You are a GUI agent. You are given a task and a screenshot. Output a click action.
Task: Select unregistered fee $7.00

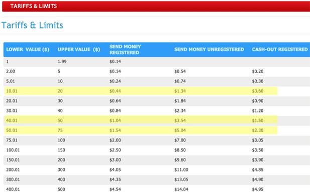coord(180,140)
